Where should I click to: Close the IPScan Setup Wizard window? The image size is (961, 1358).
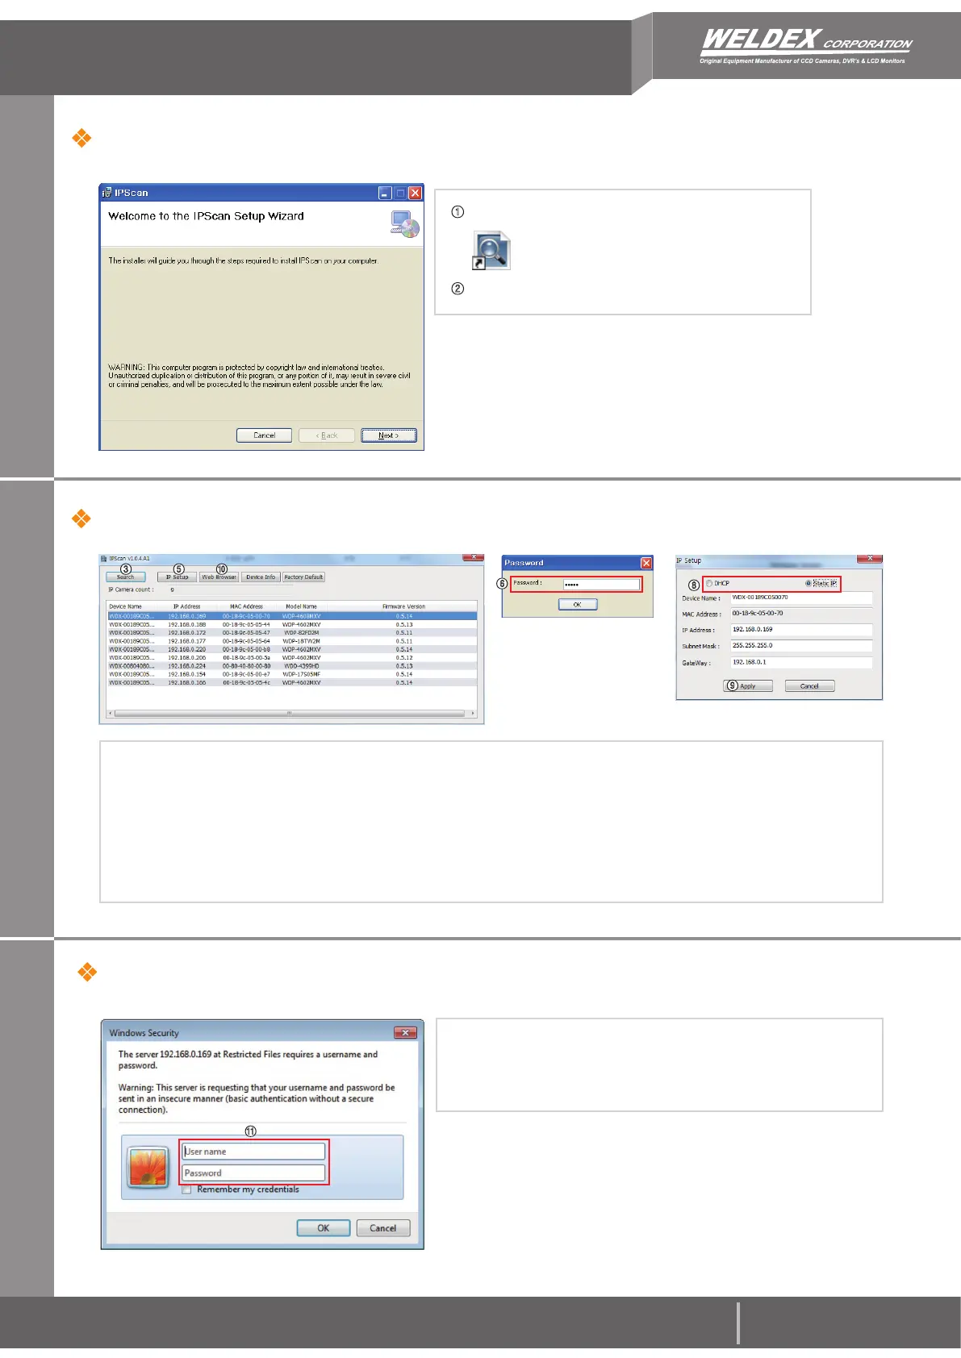[x=415, y=193]
